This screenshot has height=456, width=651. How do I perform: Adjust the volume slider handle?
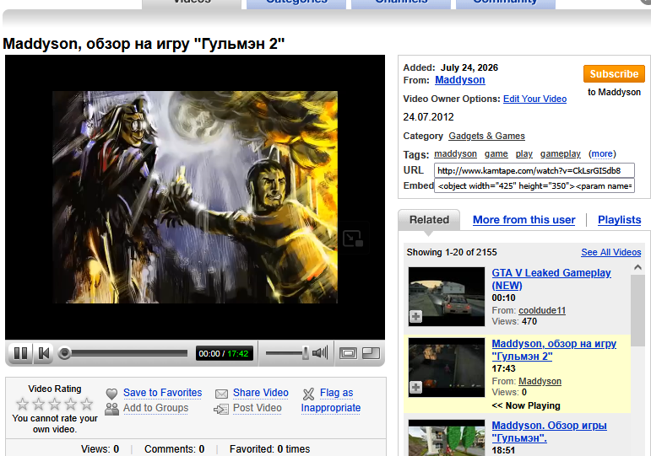[x=305, y=353]
